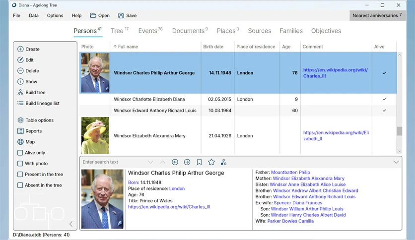Click the Build tree icon in sidebar
Viewport: 415px width, 240px height.
click(x=20, y=93)
